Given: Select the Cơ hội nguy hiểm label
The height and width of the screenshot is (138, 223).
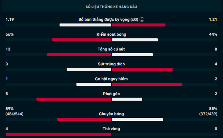Looking at the screenshot, I should (111, 79).
